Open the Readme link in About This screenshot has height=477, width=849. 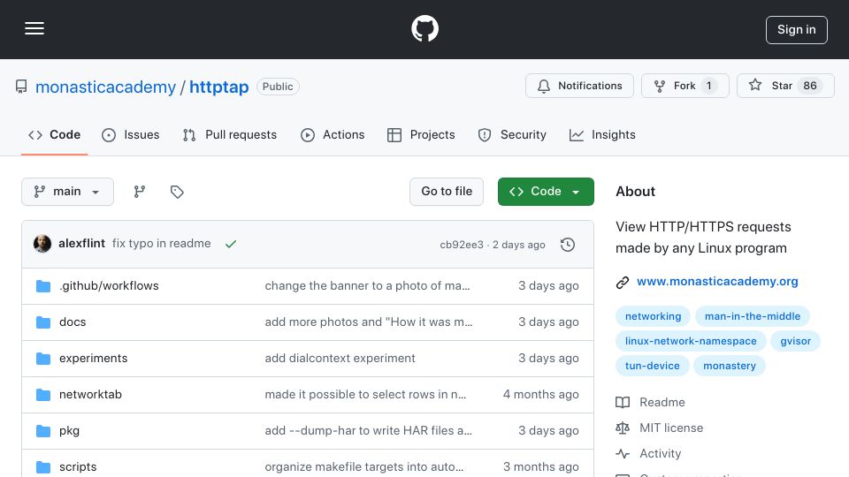pos(662,403)
